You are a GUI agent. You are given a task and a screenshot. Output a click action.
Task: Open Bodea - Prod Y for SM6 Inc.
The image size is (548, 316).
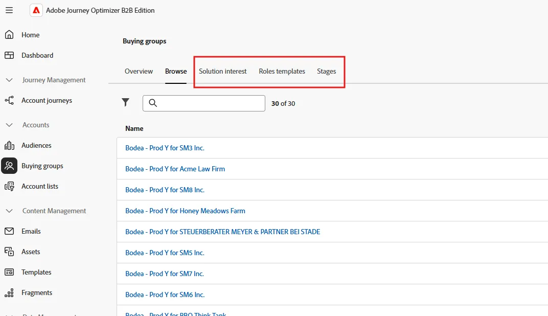(165, 295)
